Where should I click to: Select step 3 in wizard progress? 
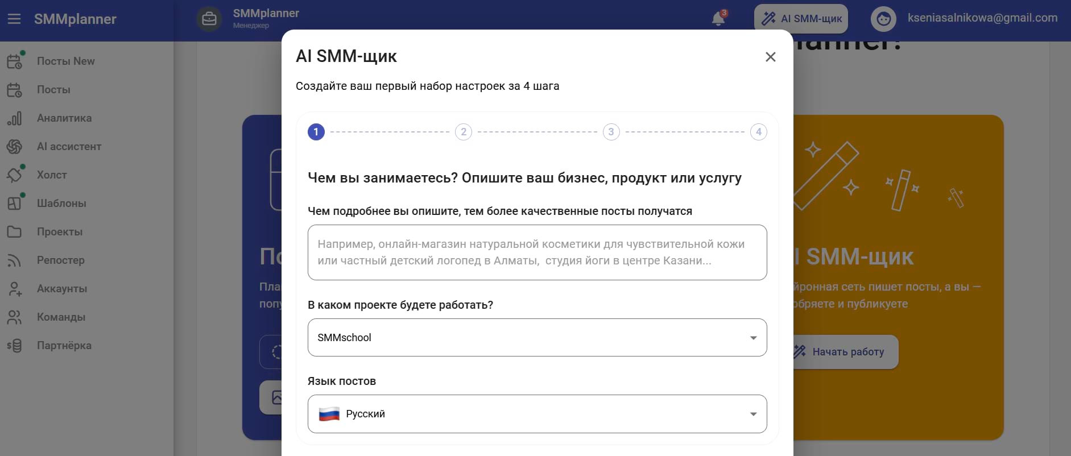point(611,132)
